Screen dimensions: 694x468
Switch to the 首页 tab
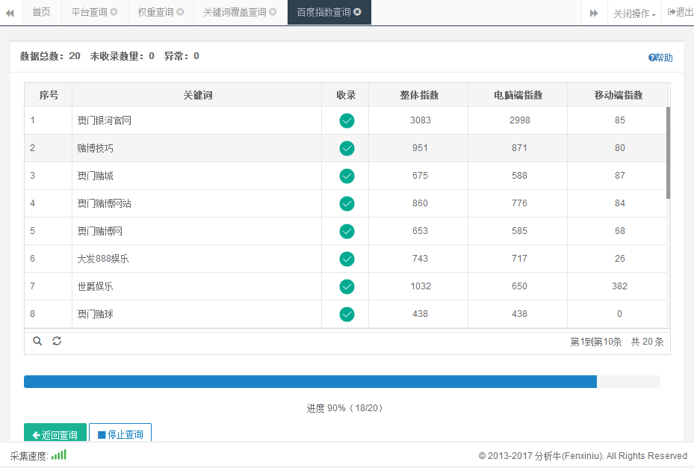click(x=42, y=12)
